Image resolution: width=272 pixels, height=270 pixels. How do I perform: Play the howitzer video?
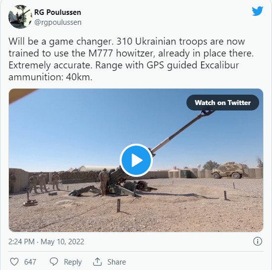(136, 160)
